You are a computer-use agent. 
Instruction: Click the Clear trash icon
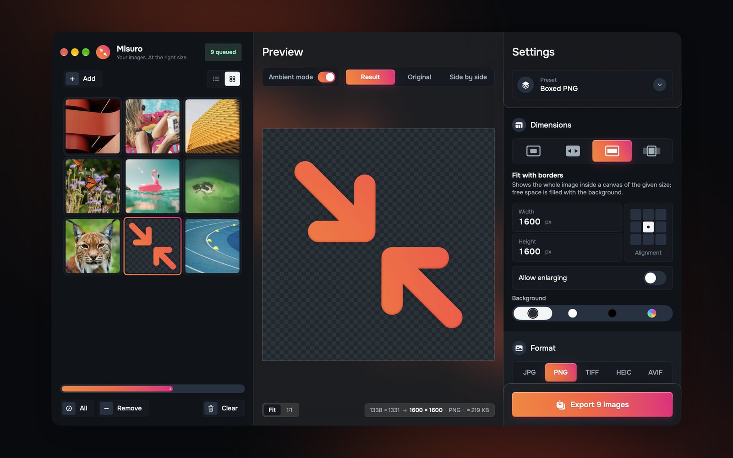tap(211, 408)
